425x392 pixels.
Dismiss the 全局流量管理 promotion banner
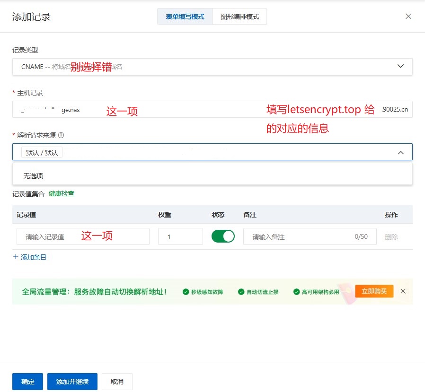pyautogui.click(x=403, y=291)
